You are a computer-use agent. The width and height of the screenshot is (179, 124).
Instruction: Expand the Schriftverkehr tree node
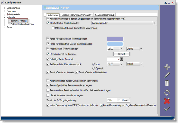[5, 14]
